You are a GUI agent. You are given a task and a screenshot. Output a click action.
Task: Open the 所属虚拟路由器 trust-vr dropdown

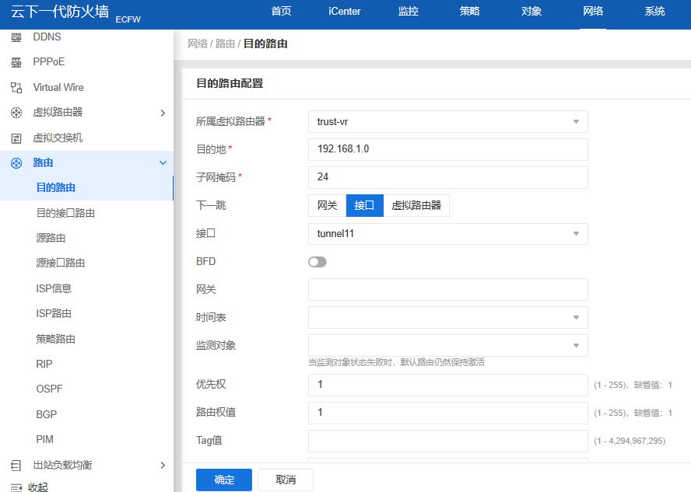[x=447, y=122]
